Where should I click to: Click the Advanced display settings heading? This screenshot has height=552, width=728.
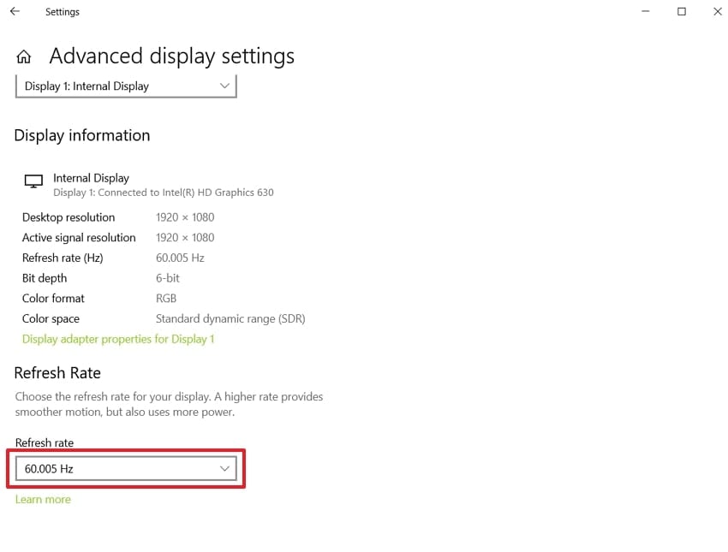coord(171,55)
